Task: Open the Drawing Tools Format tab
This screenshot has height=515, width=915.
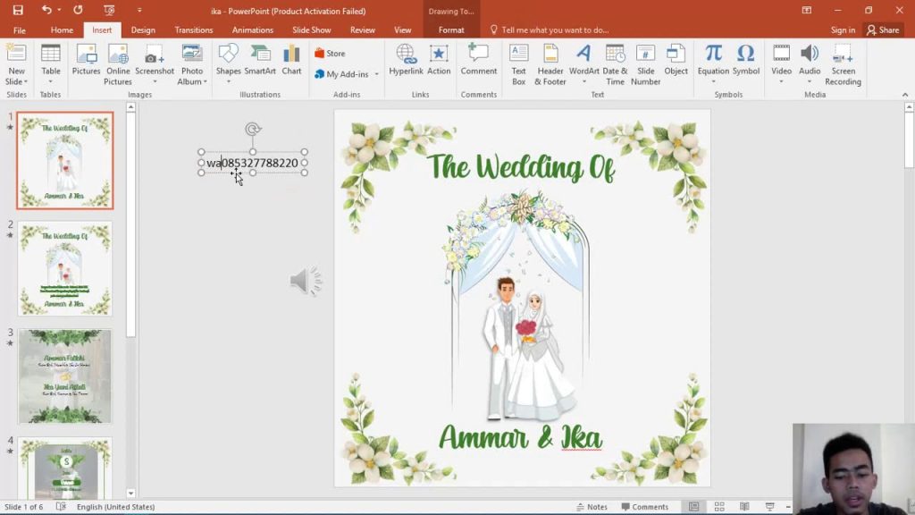Action: click(450, 30)
